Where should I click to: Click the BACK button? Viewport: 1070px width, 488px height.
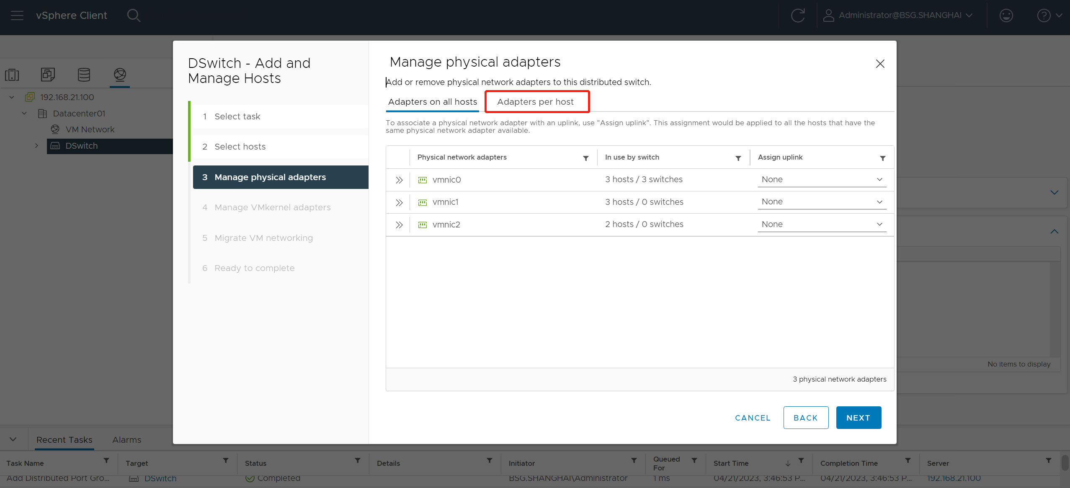pyautogui.click(x=806, y=418)
